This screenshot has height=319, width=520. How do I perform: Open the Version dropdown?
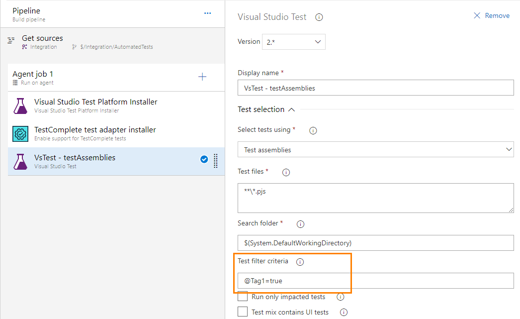(293, 42)
